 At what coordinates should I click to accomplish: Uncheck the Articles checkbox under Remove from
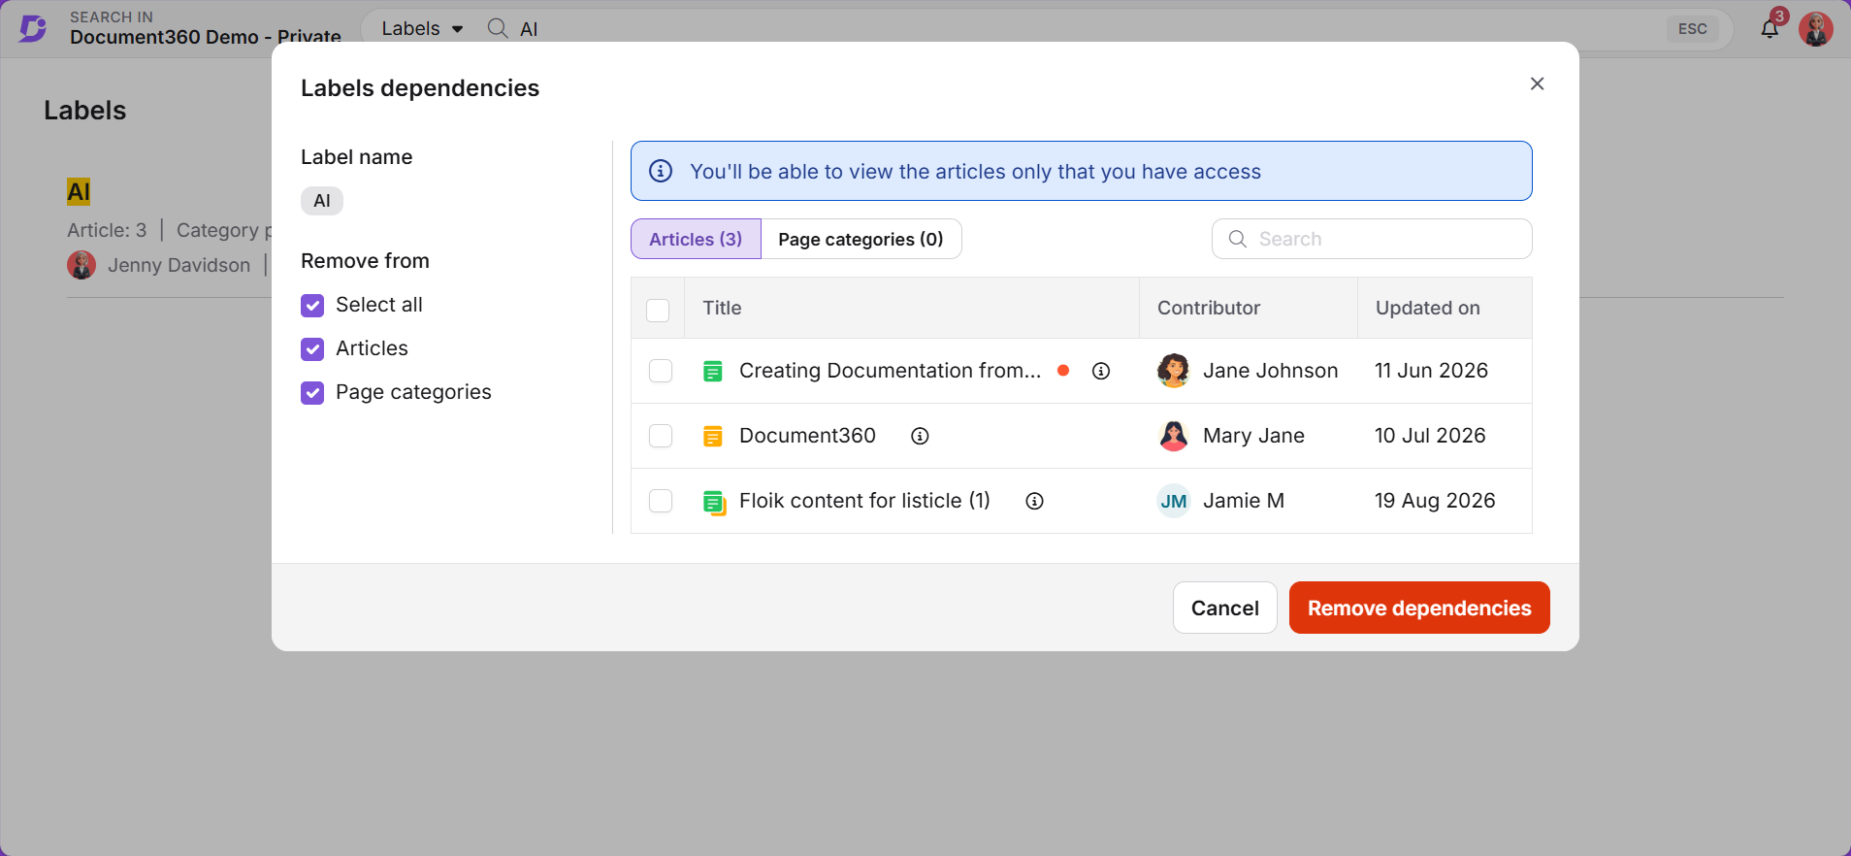312,349
